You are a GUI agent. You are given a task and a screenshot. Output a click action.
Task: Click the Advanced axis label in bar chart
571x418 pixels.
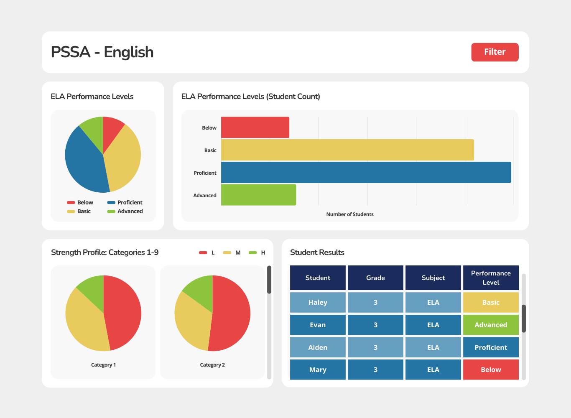[x=205, y=196]
